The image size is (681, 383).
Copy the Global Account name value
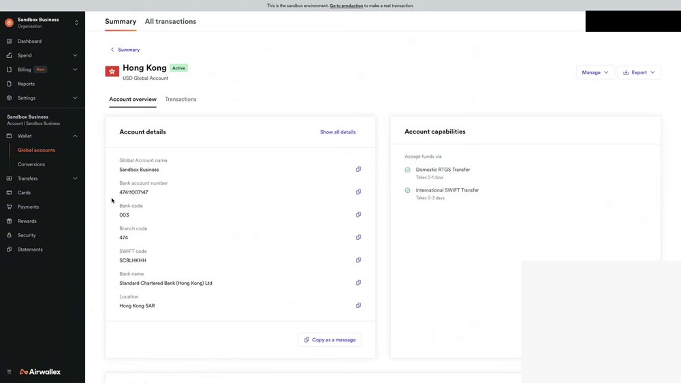tap(358, 169)
